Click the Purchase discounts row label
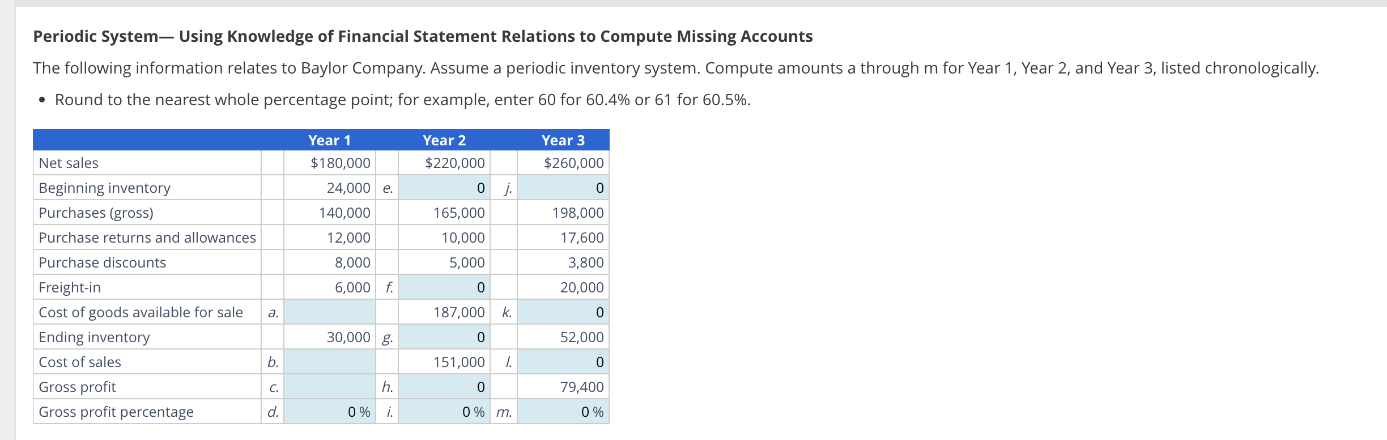 (102, 262)
